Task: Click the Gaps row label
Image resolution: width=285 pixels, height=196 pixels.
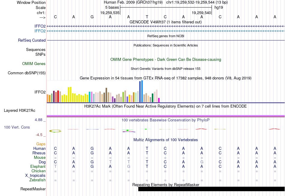Action: 41,144
